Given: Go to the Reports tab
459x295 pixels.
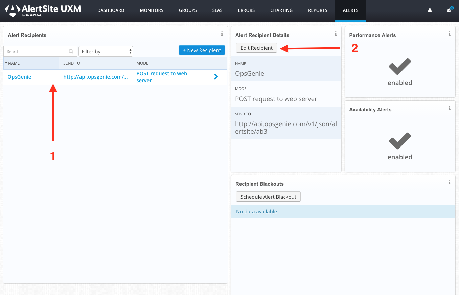Looking at the screenshot, I should (318, 10).
